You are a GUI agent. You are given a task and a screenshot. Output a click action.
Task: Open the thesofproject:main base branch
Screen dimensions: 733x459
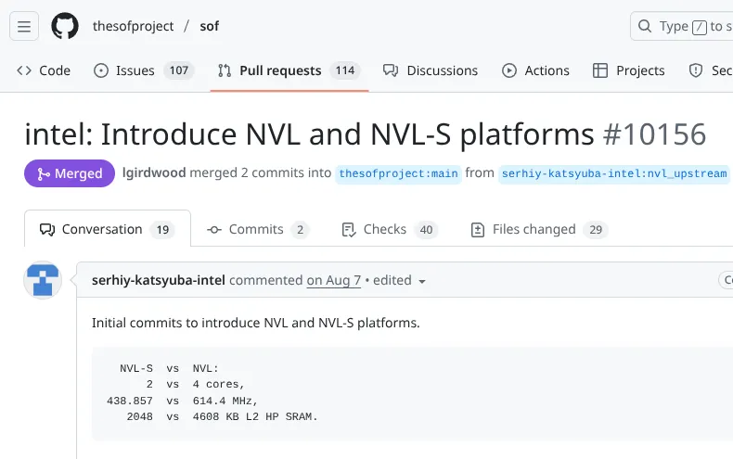point(398,173)
